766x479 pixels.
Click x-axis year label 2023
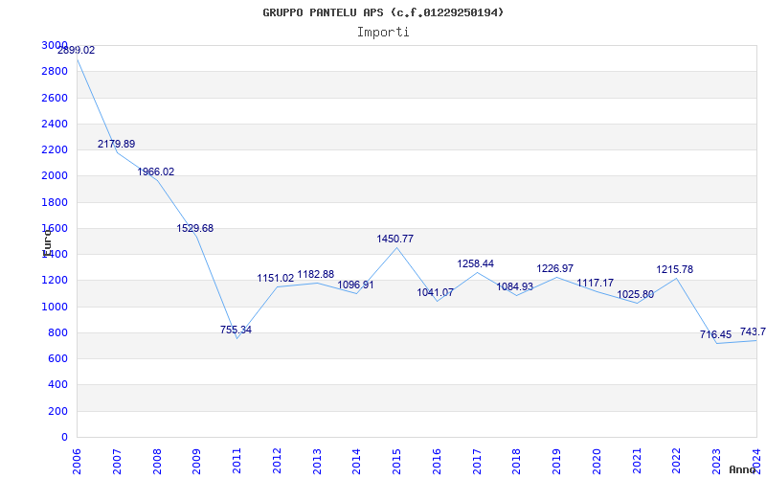coord(716,462)
